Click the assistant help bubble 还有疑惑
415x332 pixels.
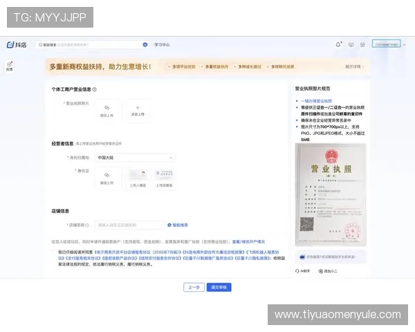pyautogui.click(x=331, y=257)
